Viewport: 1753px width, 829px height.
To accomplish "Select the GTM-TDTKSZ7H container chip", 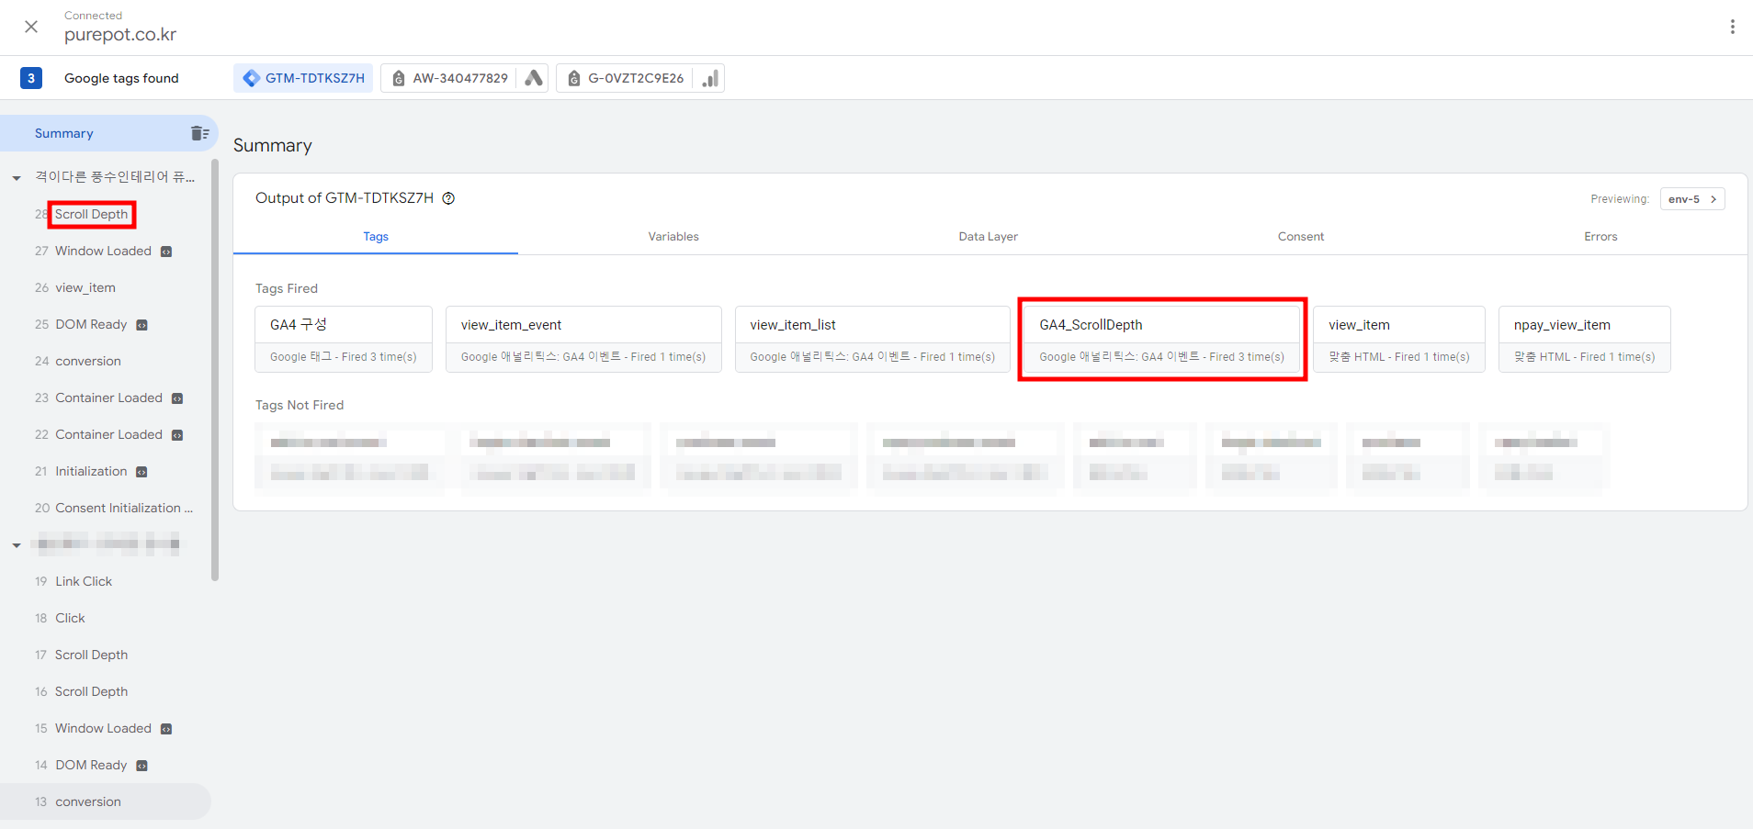I will point(304,78).
